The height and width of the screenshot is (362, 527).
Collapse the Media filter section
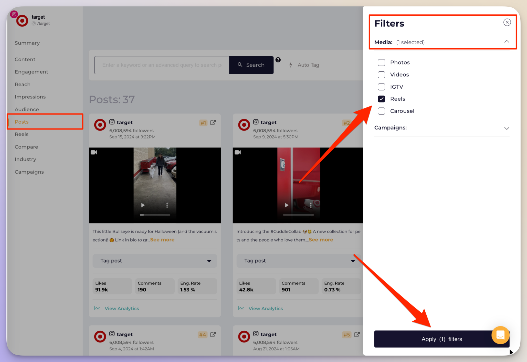click(x=507, y=42)
